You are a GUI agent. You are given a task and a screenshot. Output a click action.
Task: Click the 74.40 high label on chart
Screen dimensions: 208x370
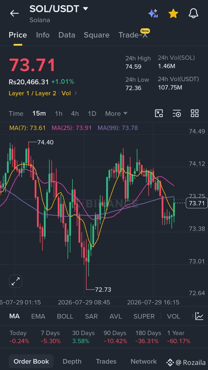45,142
